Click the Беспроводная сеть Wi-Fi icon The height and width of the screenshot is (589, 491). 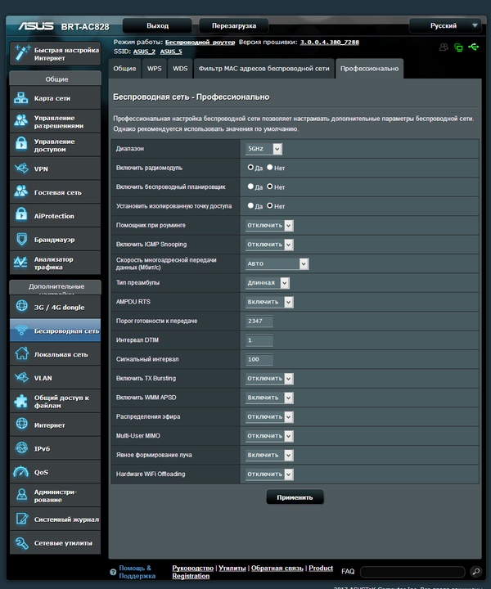[21, 330]
